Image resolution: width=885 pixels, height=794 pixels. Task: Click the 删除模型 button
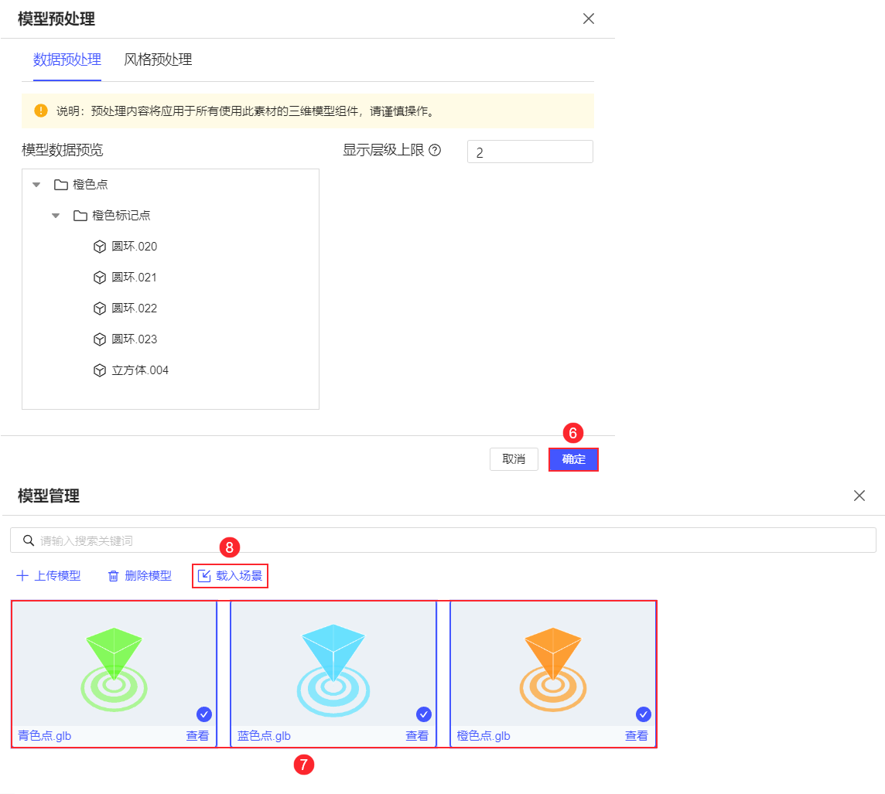[139, 576]
